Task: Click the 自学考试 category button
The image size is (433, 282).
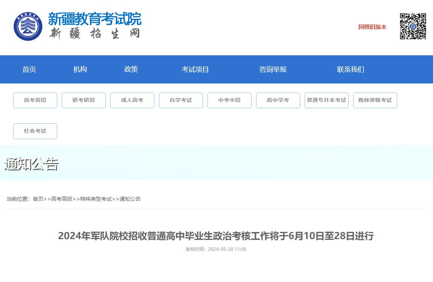Action: [x=181, y=100]
